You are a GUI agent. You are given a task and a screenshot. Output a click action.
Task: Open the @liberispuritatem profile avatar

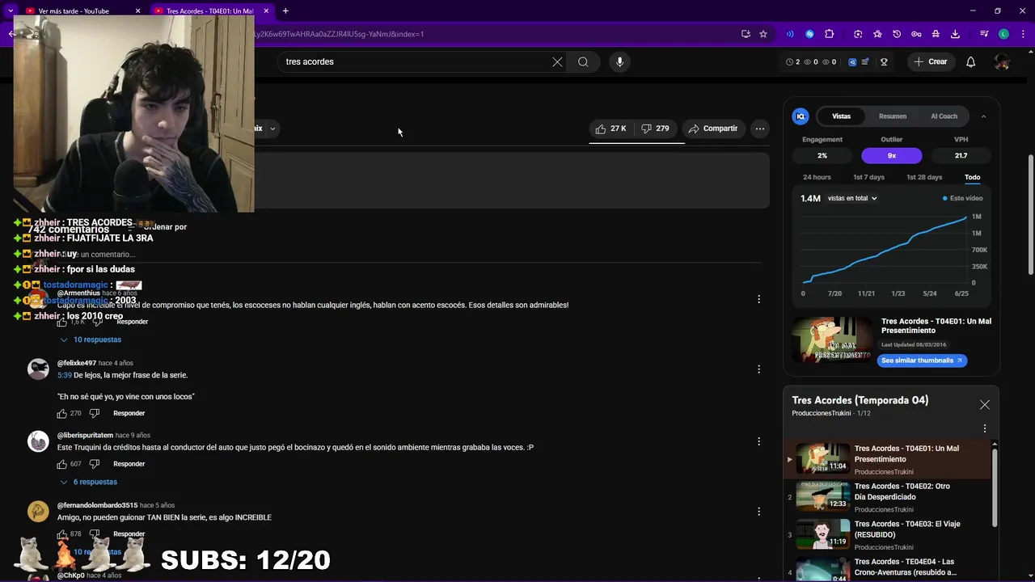click(38, 441)
